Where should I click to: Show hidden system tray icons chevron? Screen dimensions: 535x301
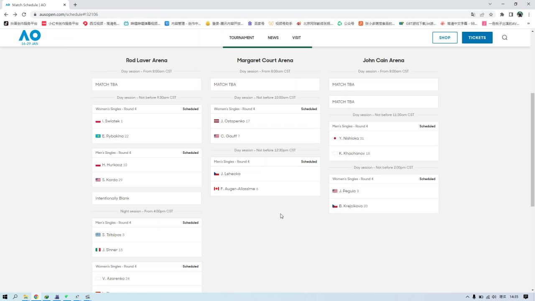tap(467, 297)
